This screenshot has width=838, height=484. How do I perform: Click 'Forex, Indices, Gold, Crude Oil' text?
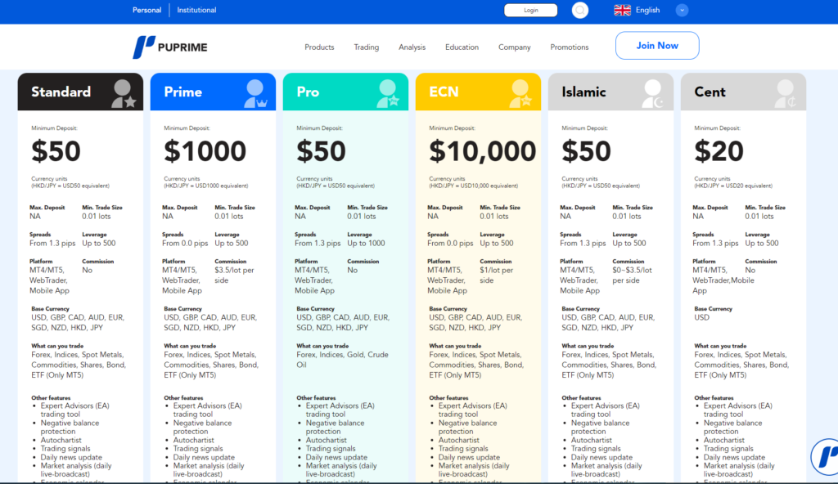click(342, 360)
